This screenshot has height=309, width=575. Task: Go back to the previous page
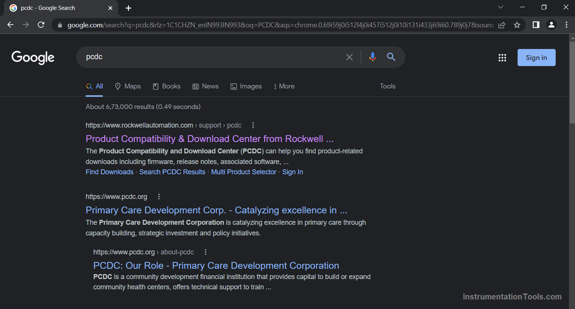10,25
